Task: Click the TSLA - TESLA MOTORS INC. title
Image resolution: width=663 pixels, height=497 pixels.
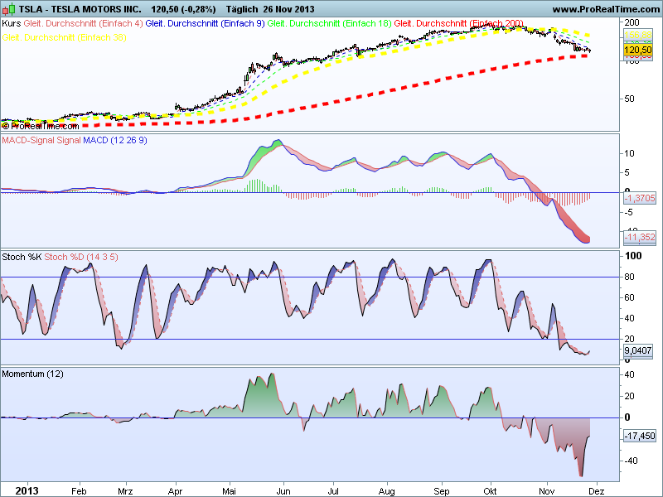Action: click(80, 9)
